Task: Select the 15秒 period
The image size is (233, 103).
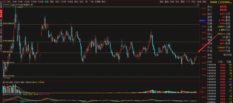Action: pyautogui.click(x=92, y=2)
